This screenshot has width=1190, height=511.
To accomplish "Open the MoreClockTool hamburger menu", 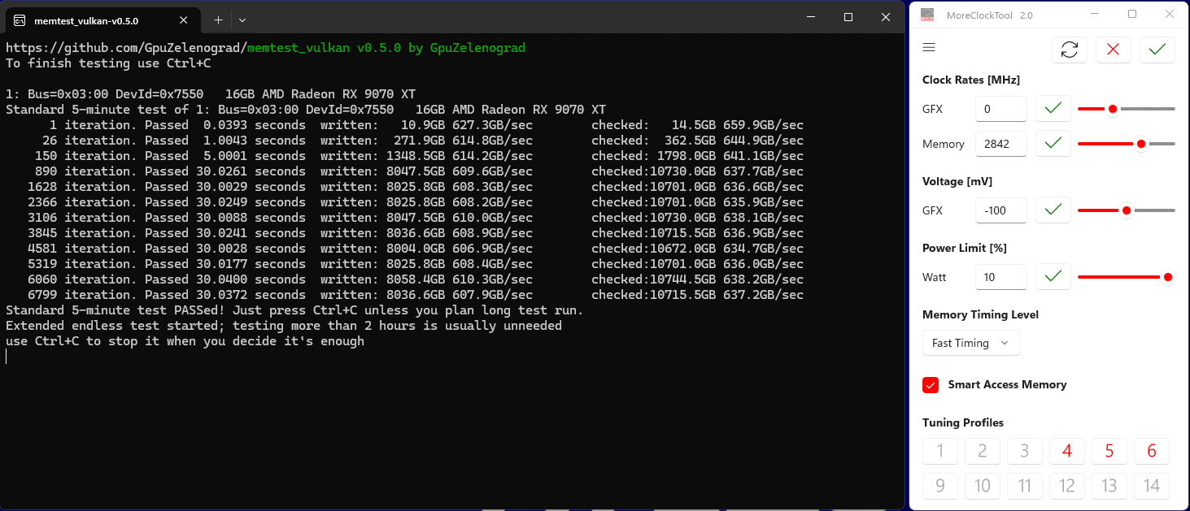I will point(929,48).
